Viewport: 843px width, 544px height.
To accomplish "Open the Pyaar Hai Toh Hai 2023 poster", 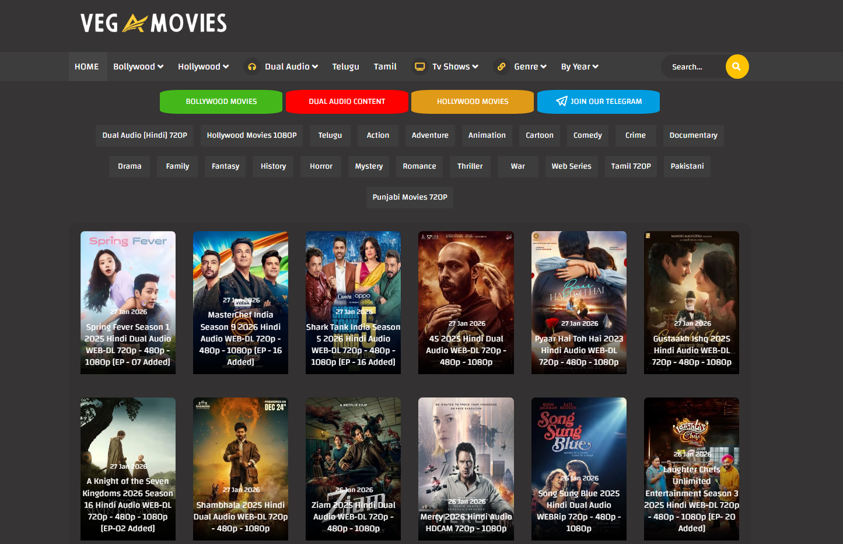I will (579, 302).
